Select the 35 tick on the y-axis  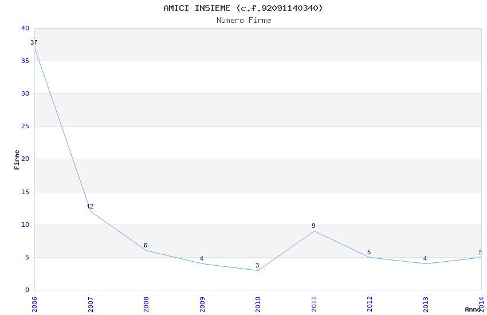tap(25, 61)
